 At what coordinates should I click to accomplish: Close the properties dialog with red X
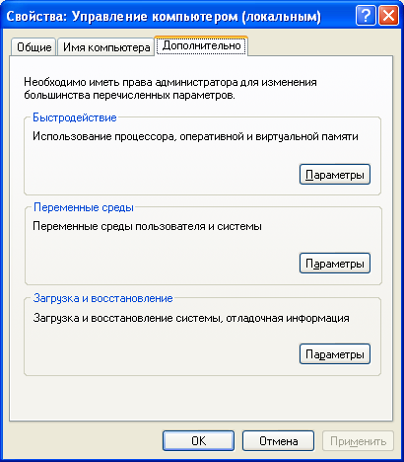(x=388, y=16)
